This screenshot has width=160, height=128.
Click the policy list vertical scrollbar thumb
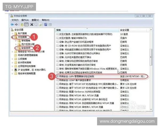(x=151, y=57)
